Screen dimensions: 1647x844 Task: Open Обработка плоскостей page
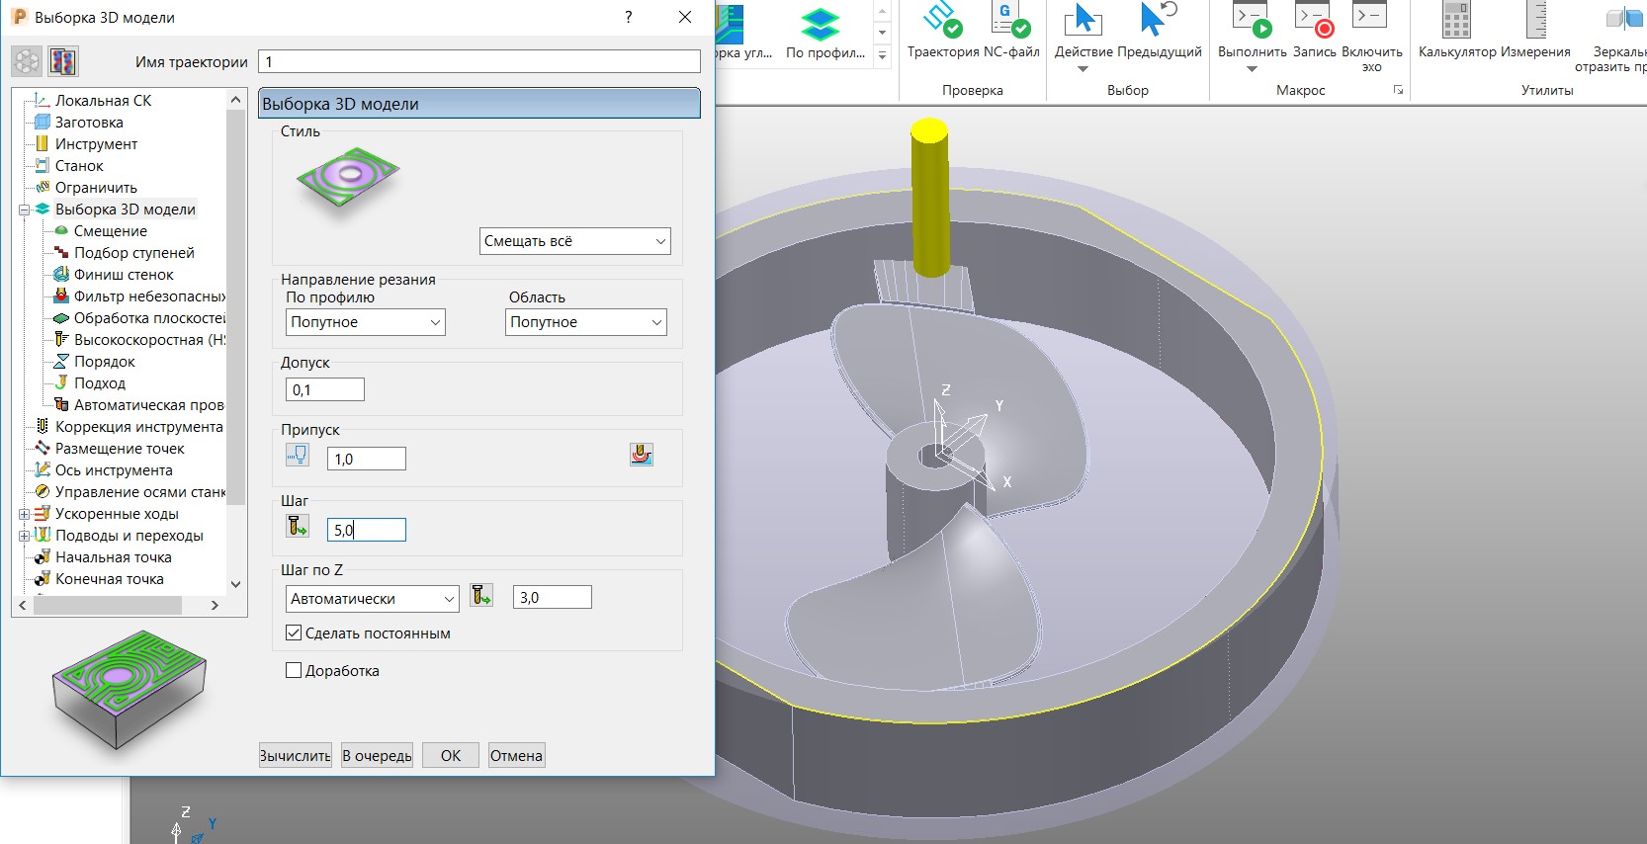(149, 317)
